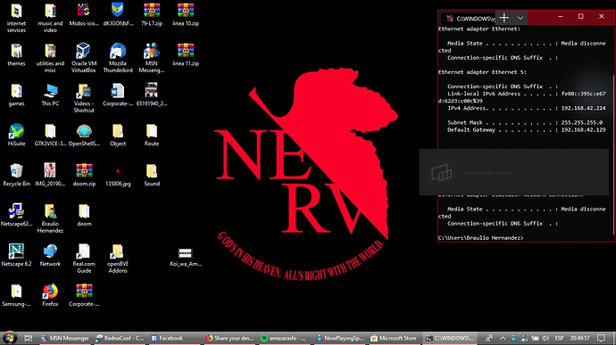Change ESP input language indicator
Screen dimensions: 616x345
pyautogui.click(x=559, y=338)
